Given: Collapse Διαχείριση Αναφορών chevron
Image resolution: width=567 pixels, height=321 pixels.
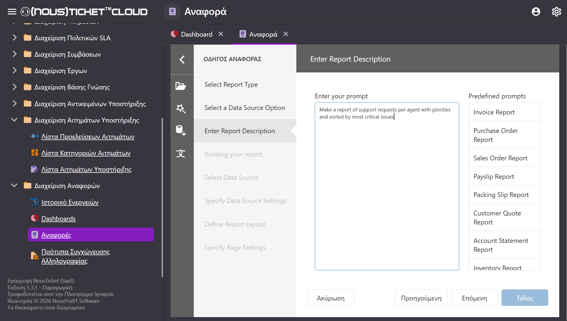Looking at the screenshot, I should click(14, 185).
